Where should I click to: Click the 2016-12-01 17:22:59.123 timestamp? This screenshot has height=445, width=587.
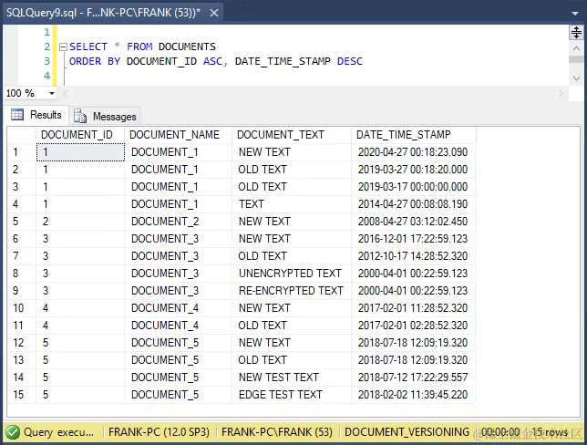[x=413, y=239]
